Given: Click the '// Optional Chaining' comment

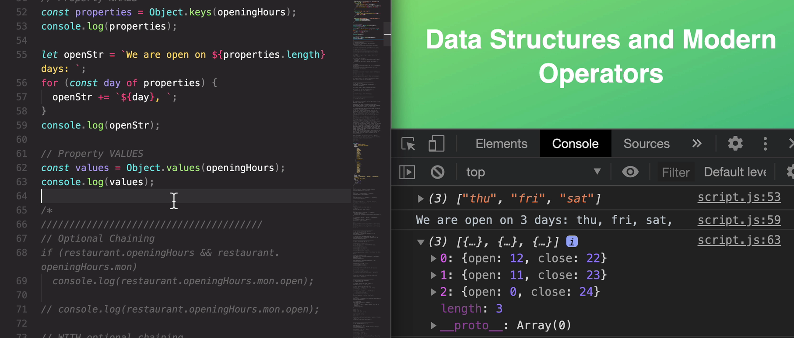Looking at the screenshot, I should [x=98, y=238].
